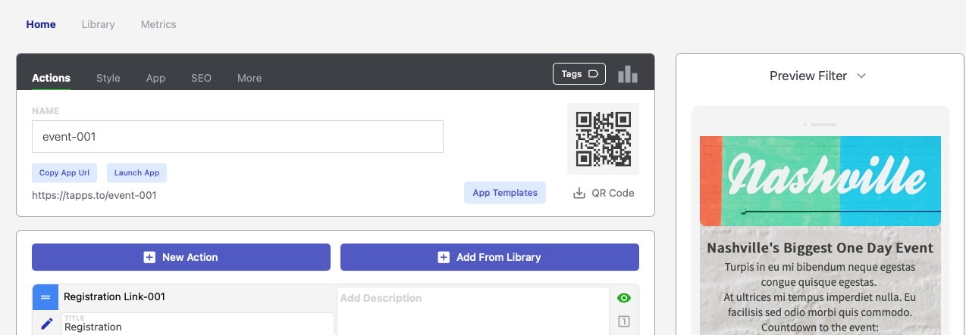
Task: Click Add From Library button
Action: point(489,257)
